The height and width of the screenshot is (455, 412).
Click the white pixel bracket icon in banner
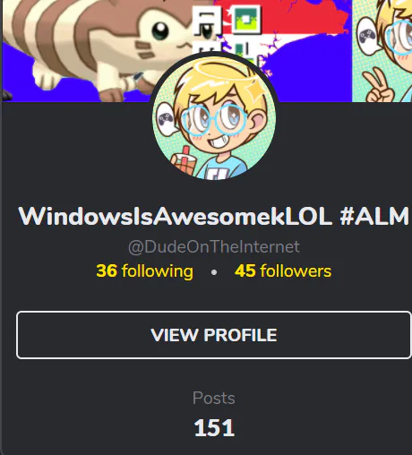click(207, 21)
